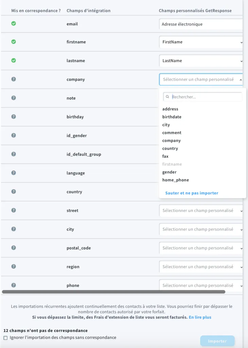
Task: Click green check icon beside lastname
Action: (x=14, y=60)
